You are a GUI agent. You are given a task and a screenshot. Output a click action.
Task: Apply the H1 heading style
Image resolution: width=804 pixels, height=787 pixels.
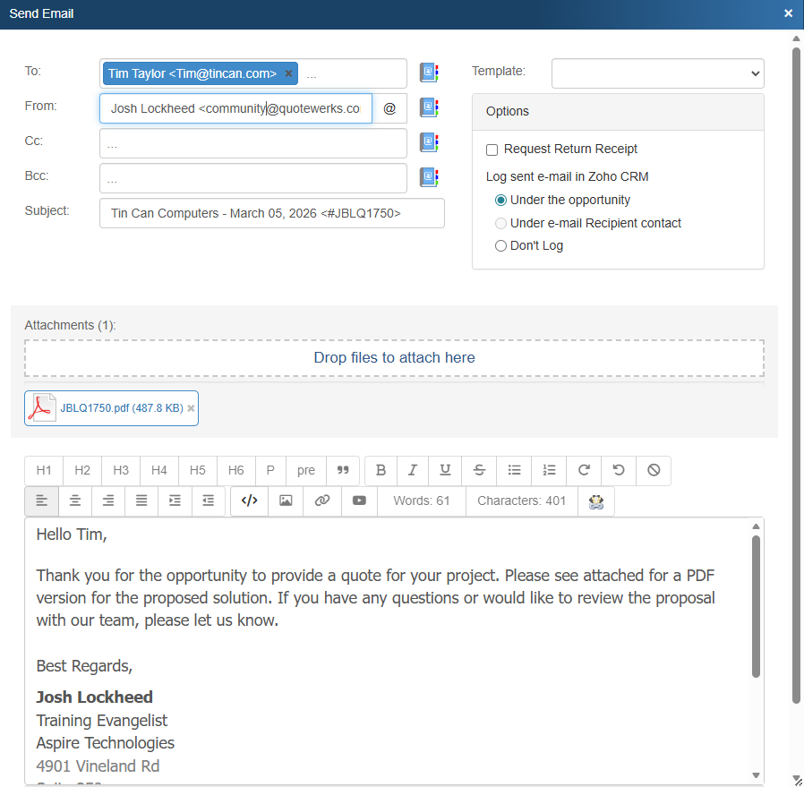44,470
